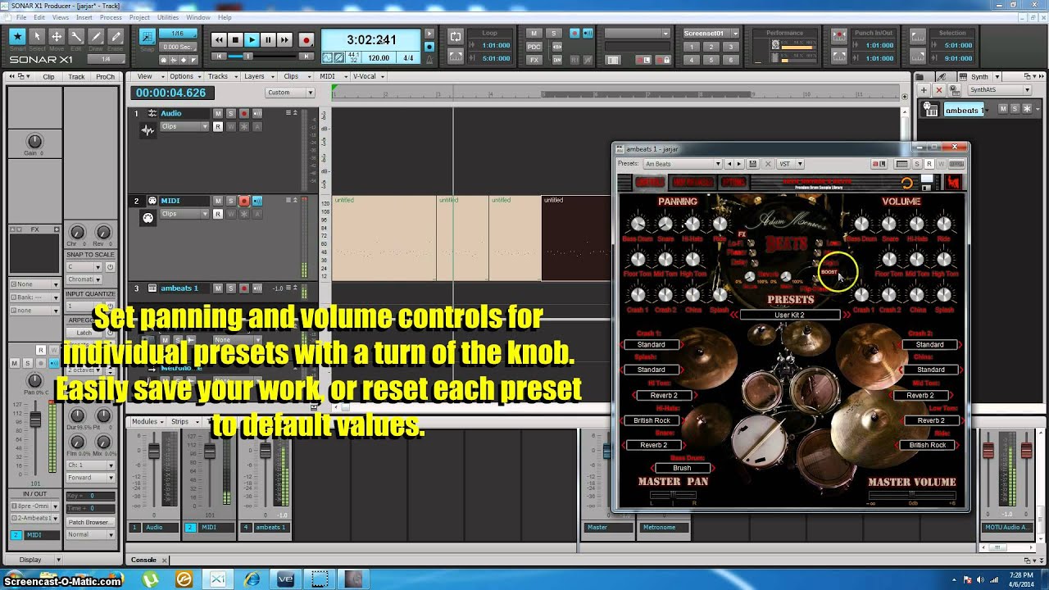Viewport: 1049px width, 590px height.
Task: Fast forward the transport
Action: click(x=284, y=39)
